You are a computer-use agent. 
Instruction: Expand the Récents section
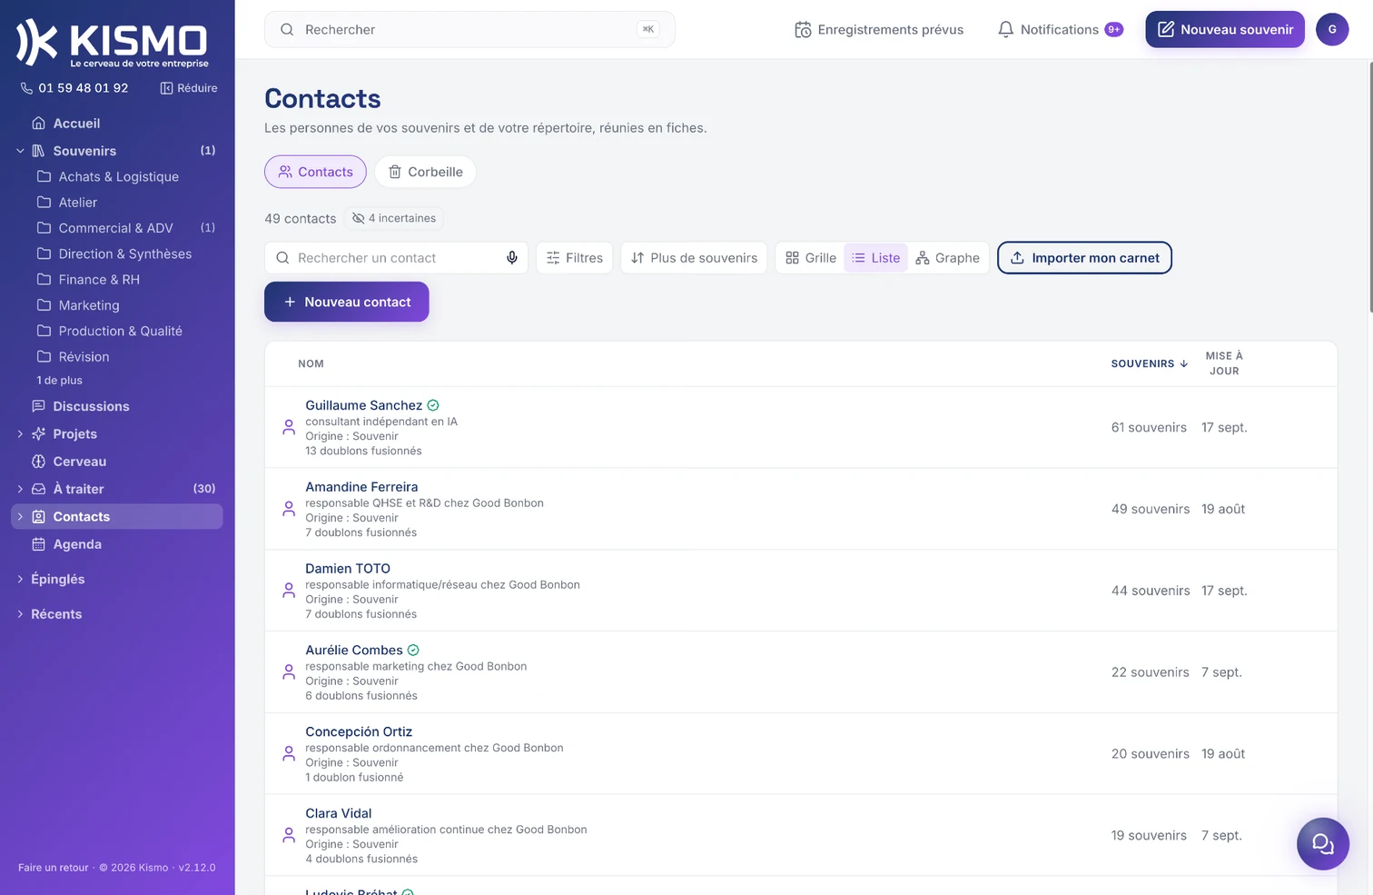click(20, 614)
